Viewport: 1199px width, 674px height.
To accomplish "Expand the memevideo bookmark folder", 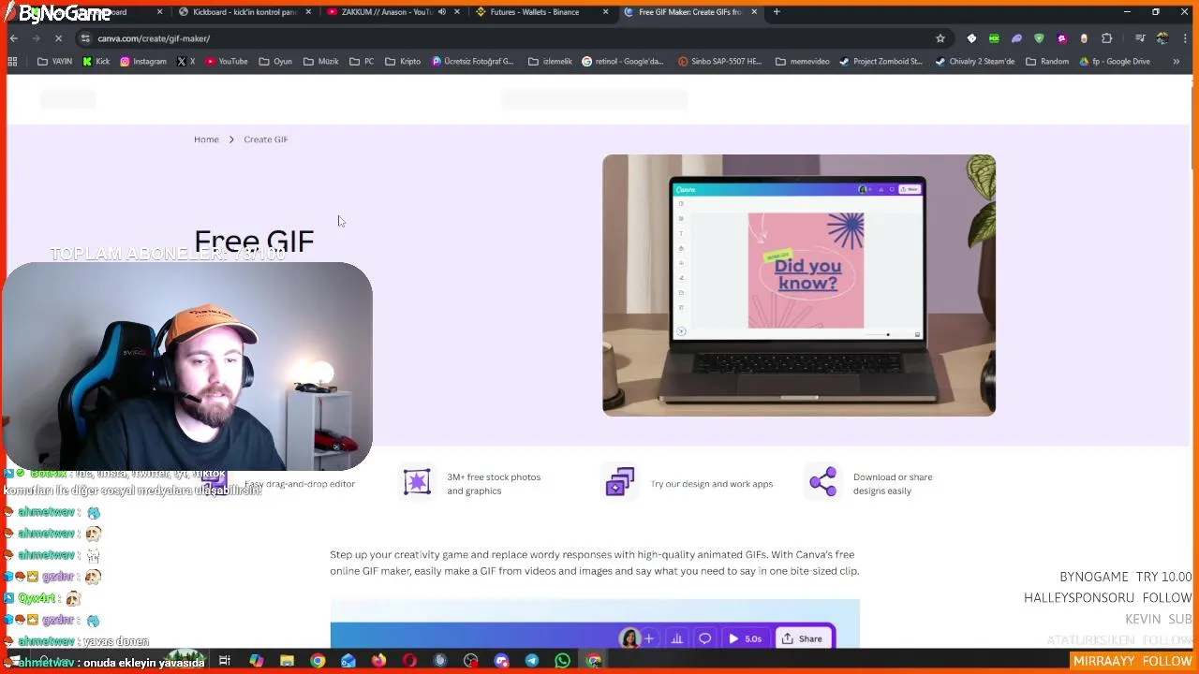I will (x=802, y=62).
